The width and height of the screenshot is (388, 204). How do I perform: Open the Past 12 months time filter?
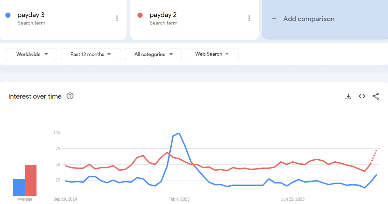pos(90,54)
